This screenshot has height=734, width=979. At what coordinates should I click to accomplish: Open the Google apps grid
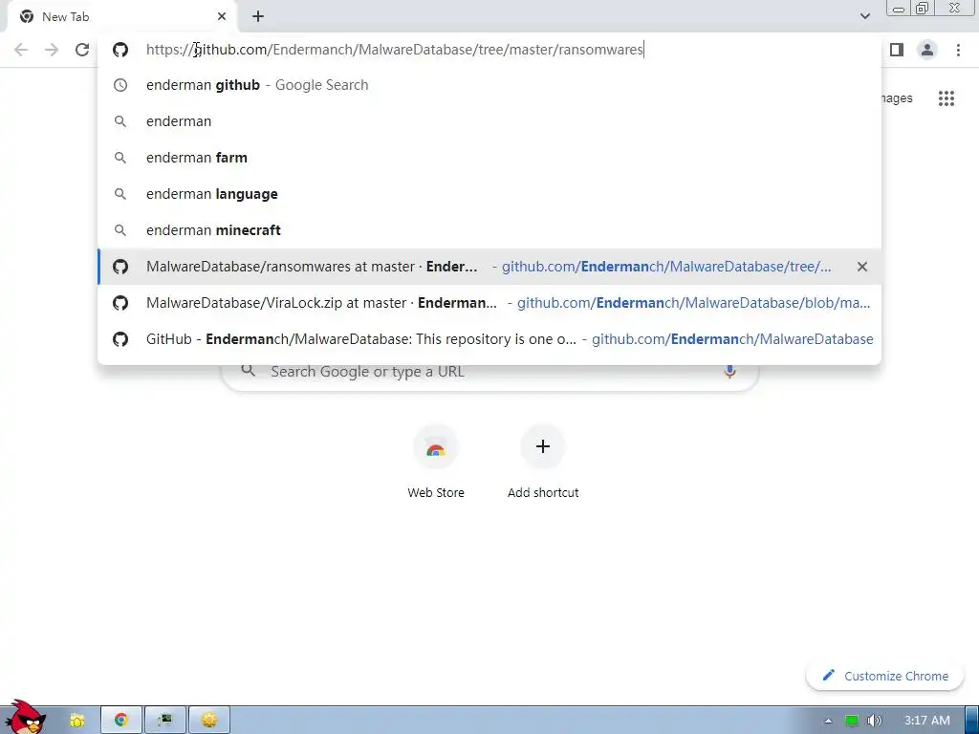pyautogui.click(x=946, y=98)
